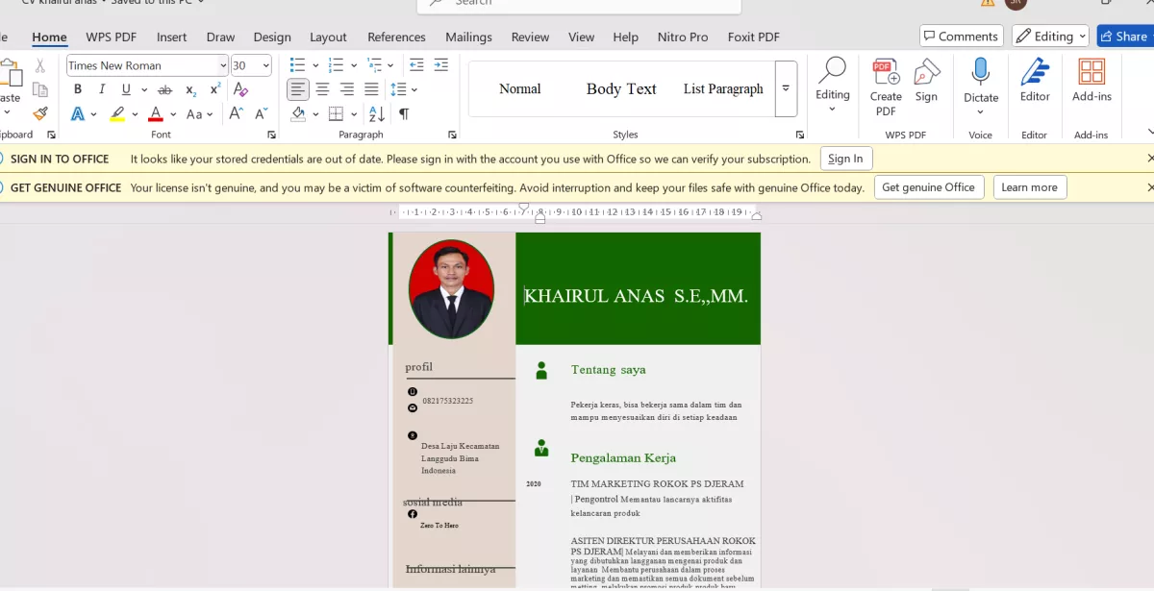Viewport: 1154px width, 591px height.
Task: Click the Search box in title bar
Action: click(x=579, y=4)
